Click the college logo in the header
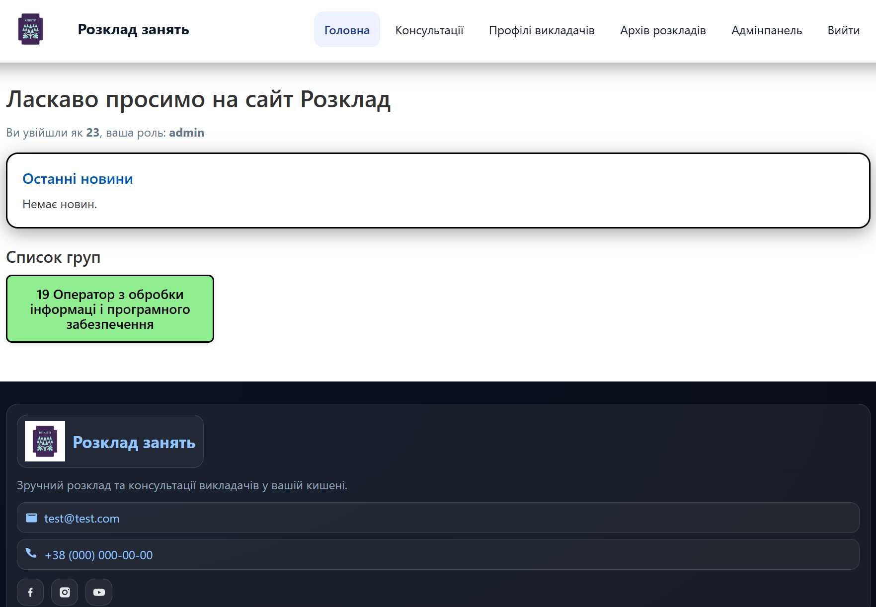Viewport: 876px width, 607px height. (x=30, y=29)
